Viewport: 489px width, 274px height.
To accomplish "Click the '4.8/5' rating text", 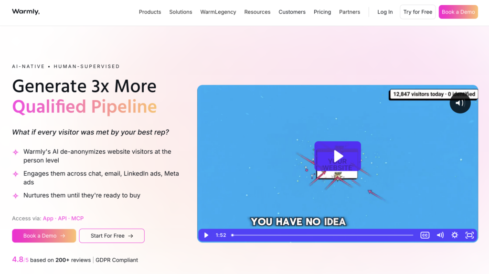I will (20, 260).
